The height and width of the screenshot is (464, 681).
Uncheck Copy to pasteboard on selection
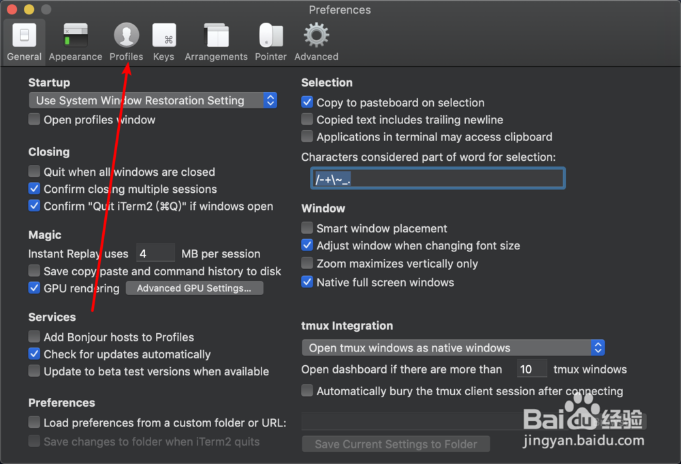[x=307, y=102]
